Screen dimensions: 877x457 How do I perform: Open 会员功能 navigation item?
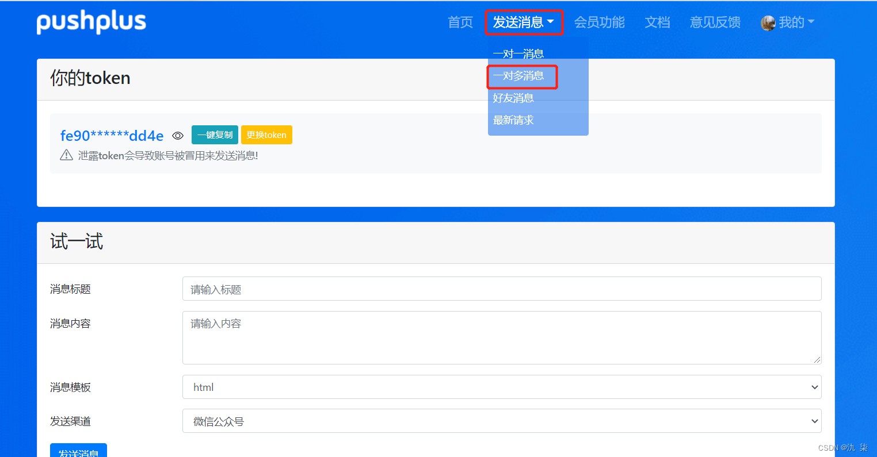tap(599, 22)
